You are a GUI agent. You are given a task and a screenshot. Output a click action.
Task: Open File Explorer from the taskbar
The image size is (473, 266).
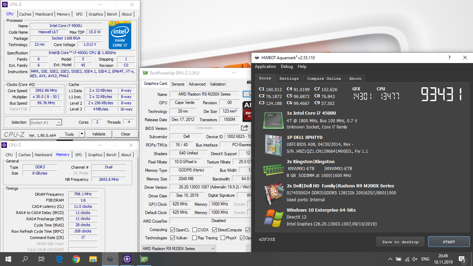(x=93, y=259)
